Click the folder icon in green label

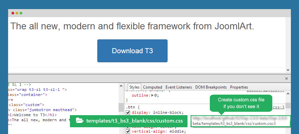click(x=80, y=120)
